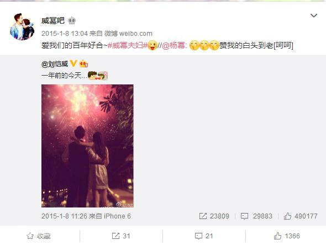Open the original post timestamp 2015-1-8 11:26

(x=64, y=216)
